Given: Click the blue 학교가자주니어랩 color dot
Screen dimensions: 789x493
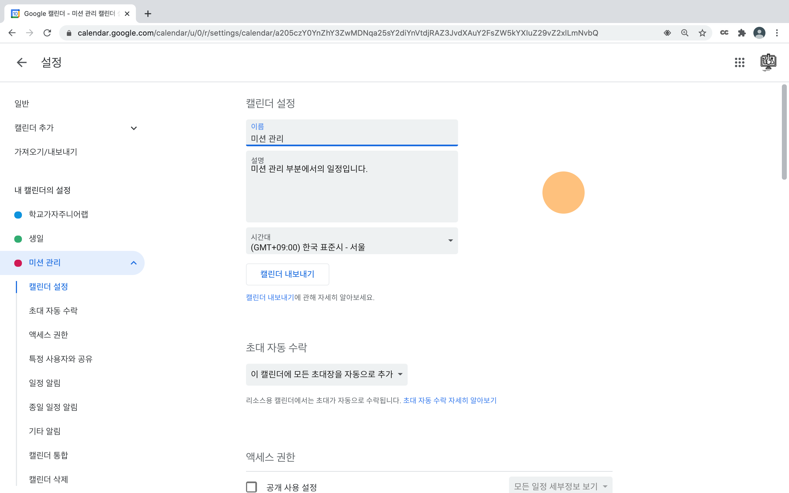Looking at the screenshot, I should pyautogui.click(x=18, y=215).
